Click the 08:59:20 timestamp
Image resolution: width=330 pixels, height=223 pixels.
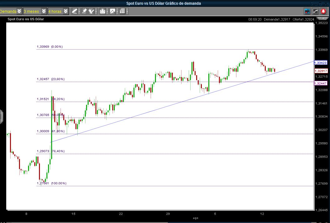(255, 19)
